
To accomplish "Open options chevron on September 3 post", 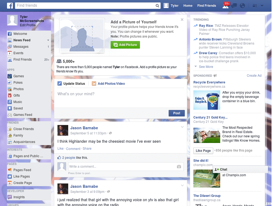I will coord(182,185).
